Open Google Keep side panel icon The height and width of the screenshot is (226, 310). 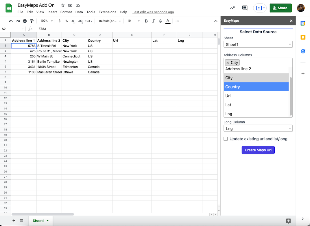pyautogui.click(x=303, y=37)
